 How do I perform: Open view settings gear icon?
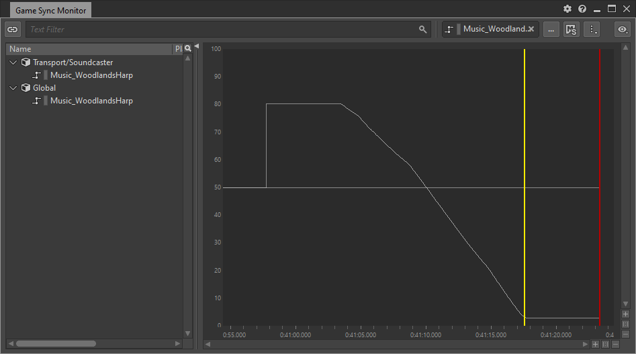[x=567, y=9]
